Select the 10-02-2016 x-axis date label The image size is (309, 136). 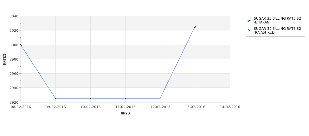pos(90,107)
